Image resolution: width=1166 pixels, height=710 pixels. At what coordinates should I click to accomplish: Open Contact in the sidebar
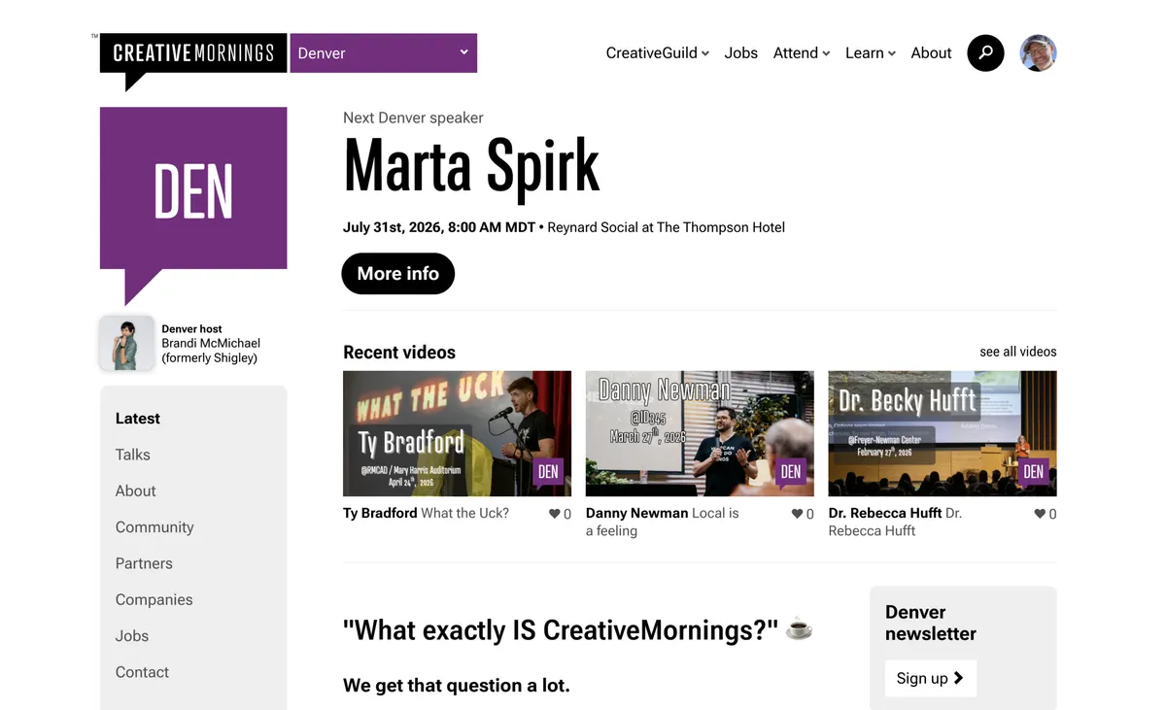(x=142, y=672)
